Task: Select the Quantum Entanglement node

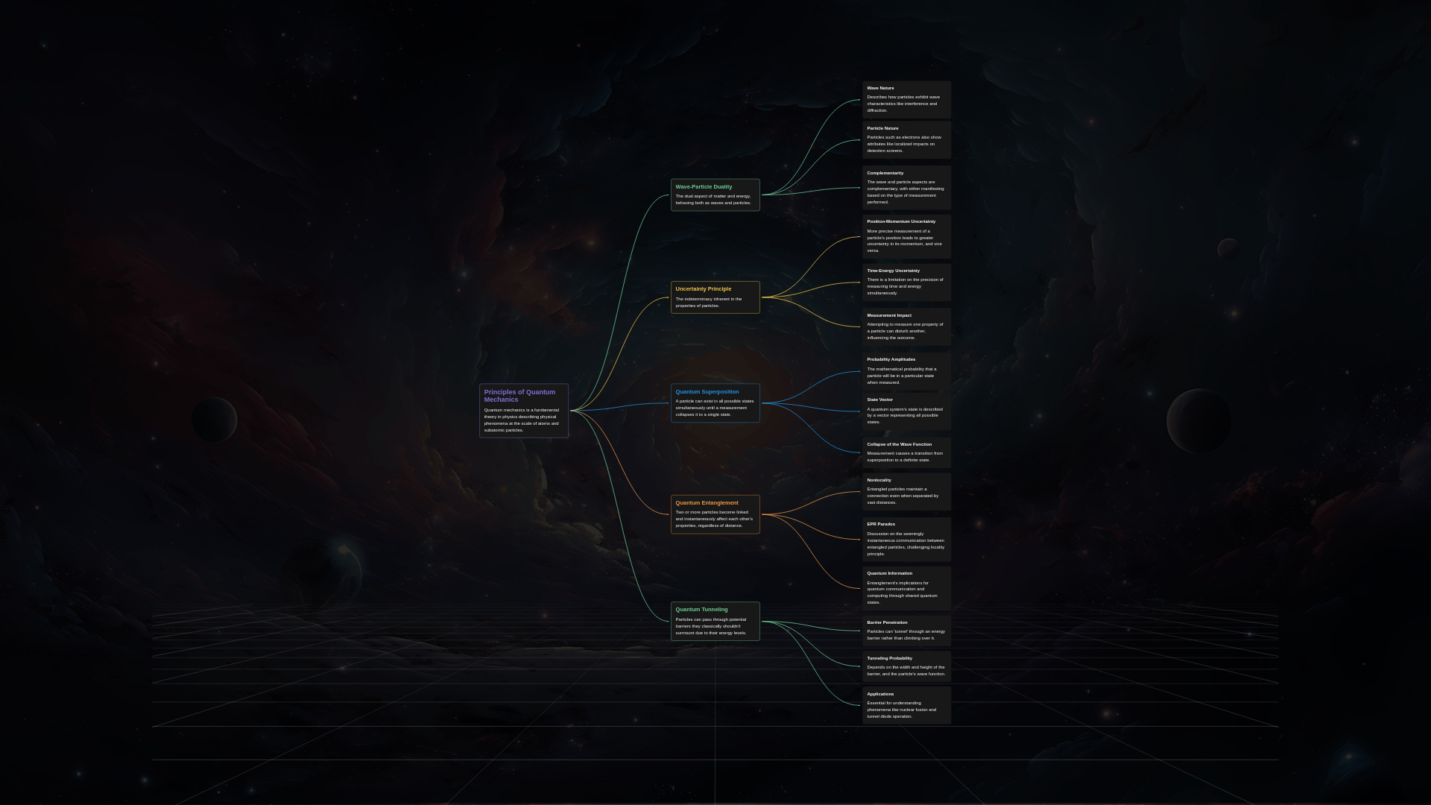Action: click(x=715, y=514)
